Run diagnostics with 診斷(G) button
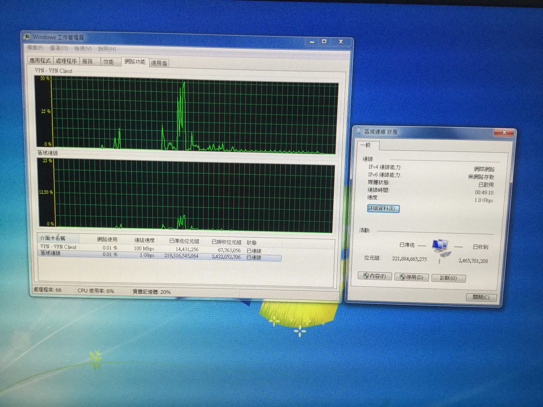The width and height of the screenshot is (543, 407). point(448,278)
